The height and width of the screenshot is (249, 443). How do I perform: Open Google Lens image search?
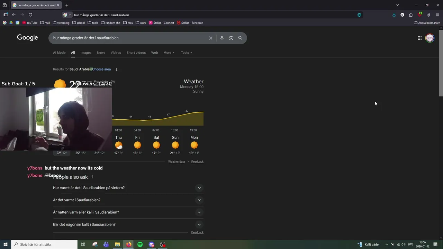click(231, 38)
